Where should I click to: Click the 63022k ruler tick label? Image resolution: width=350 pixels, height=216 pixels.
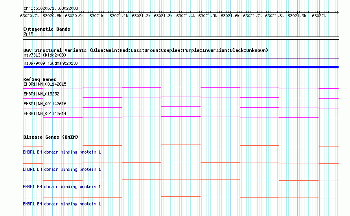pyautogui.click(x=319, y=16)
